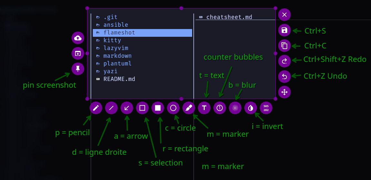371x180 pixels.
Task: Select the README.md file
Action: pyautogui.click(x=142, y=79)
